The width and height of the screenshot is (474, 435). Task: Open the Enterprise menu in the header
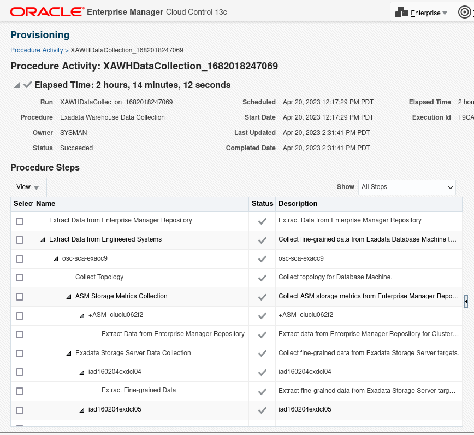422,13
